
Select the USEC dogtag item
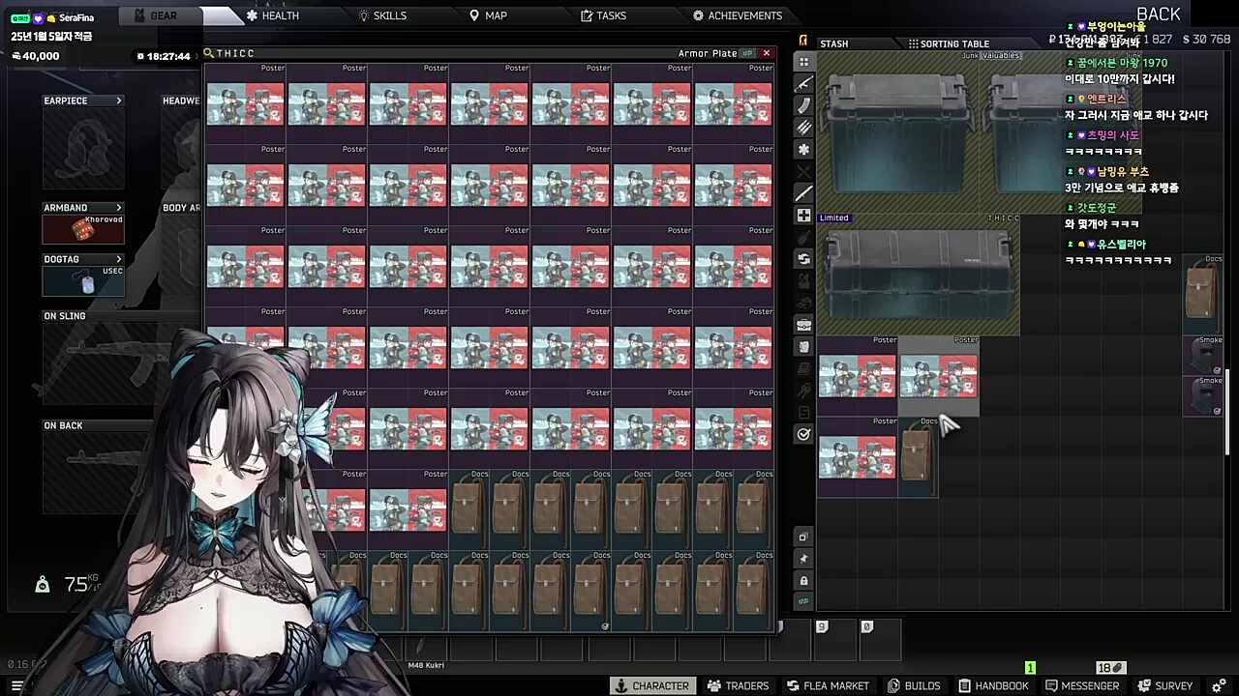(x=83, y=281)
